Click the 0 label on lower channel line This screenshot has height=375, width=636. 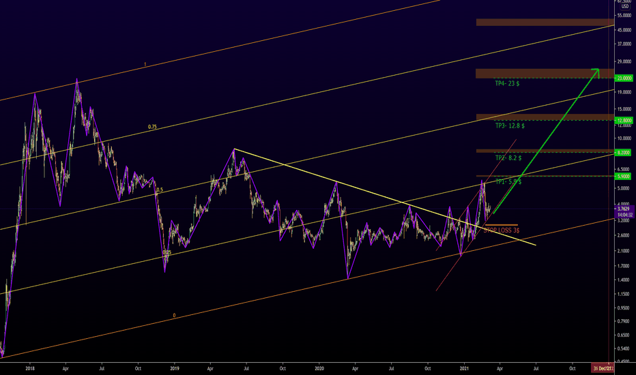click(175, 316)
